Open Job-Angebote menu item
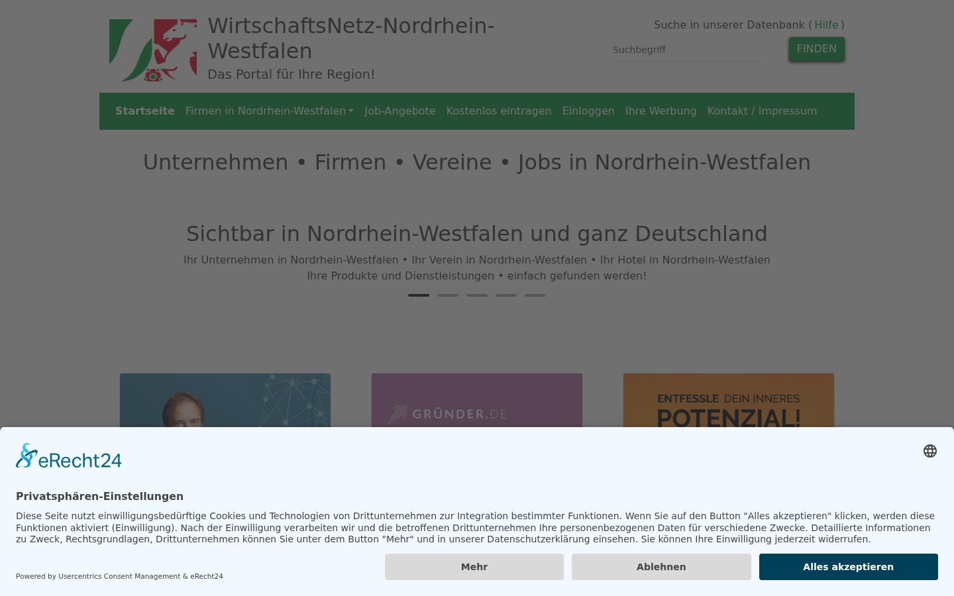Image resolution: width=954 pixels, height=596 pixels. 400,111
